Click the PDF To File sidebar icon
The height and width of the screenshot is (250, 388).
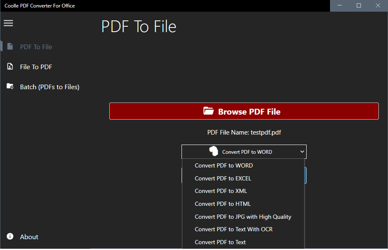(x=10, y=47)
